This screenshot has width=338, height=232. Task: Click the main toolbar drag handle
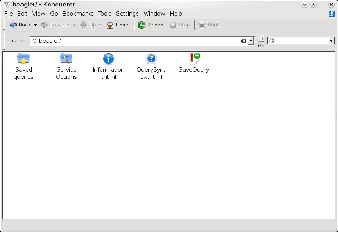tap(4, 25)
